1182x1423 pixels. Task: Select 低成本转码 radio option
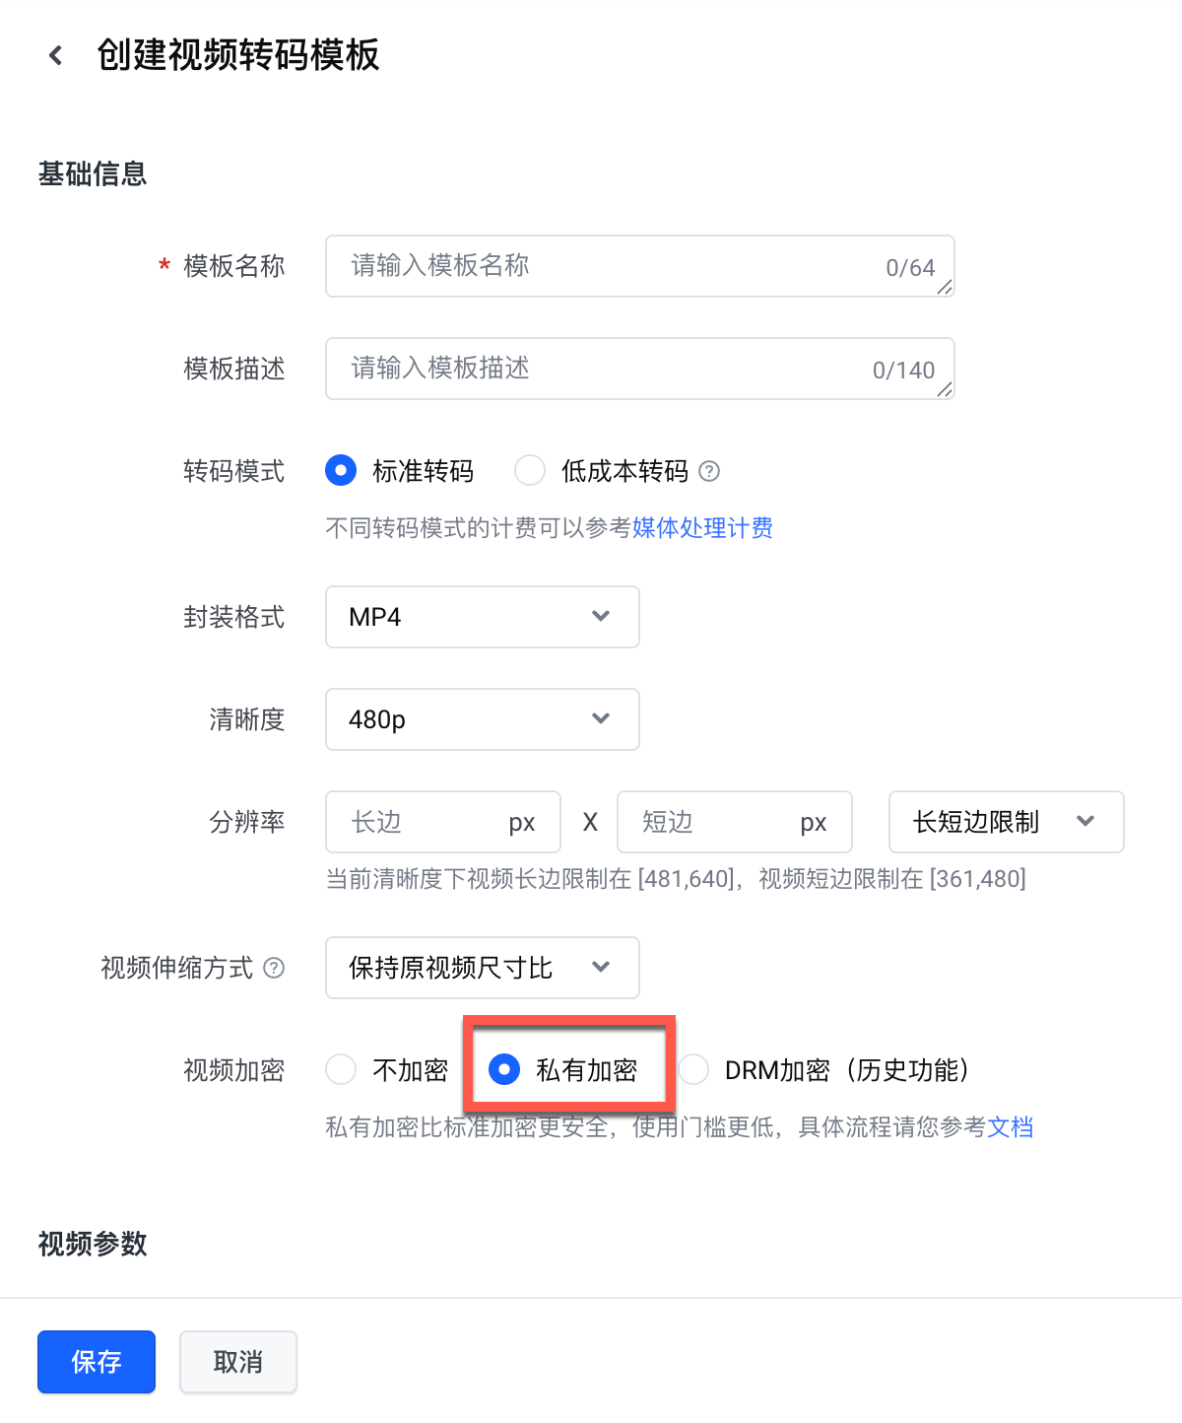point(530,471)
